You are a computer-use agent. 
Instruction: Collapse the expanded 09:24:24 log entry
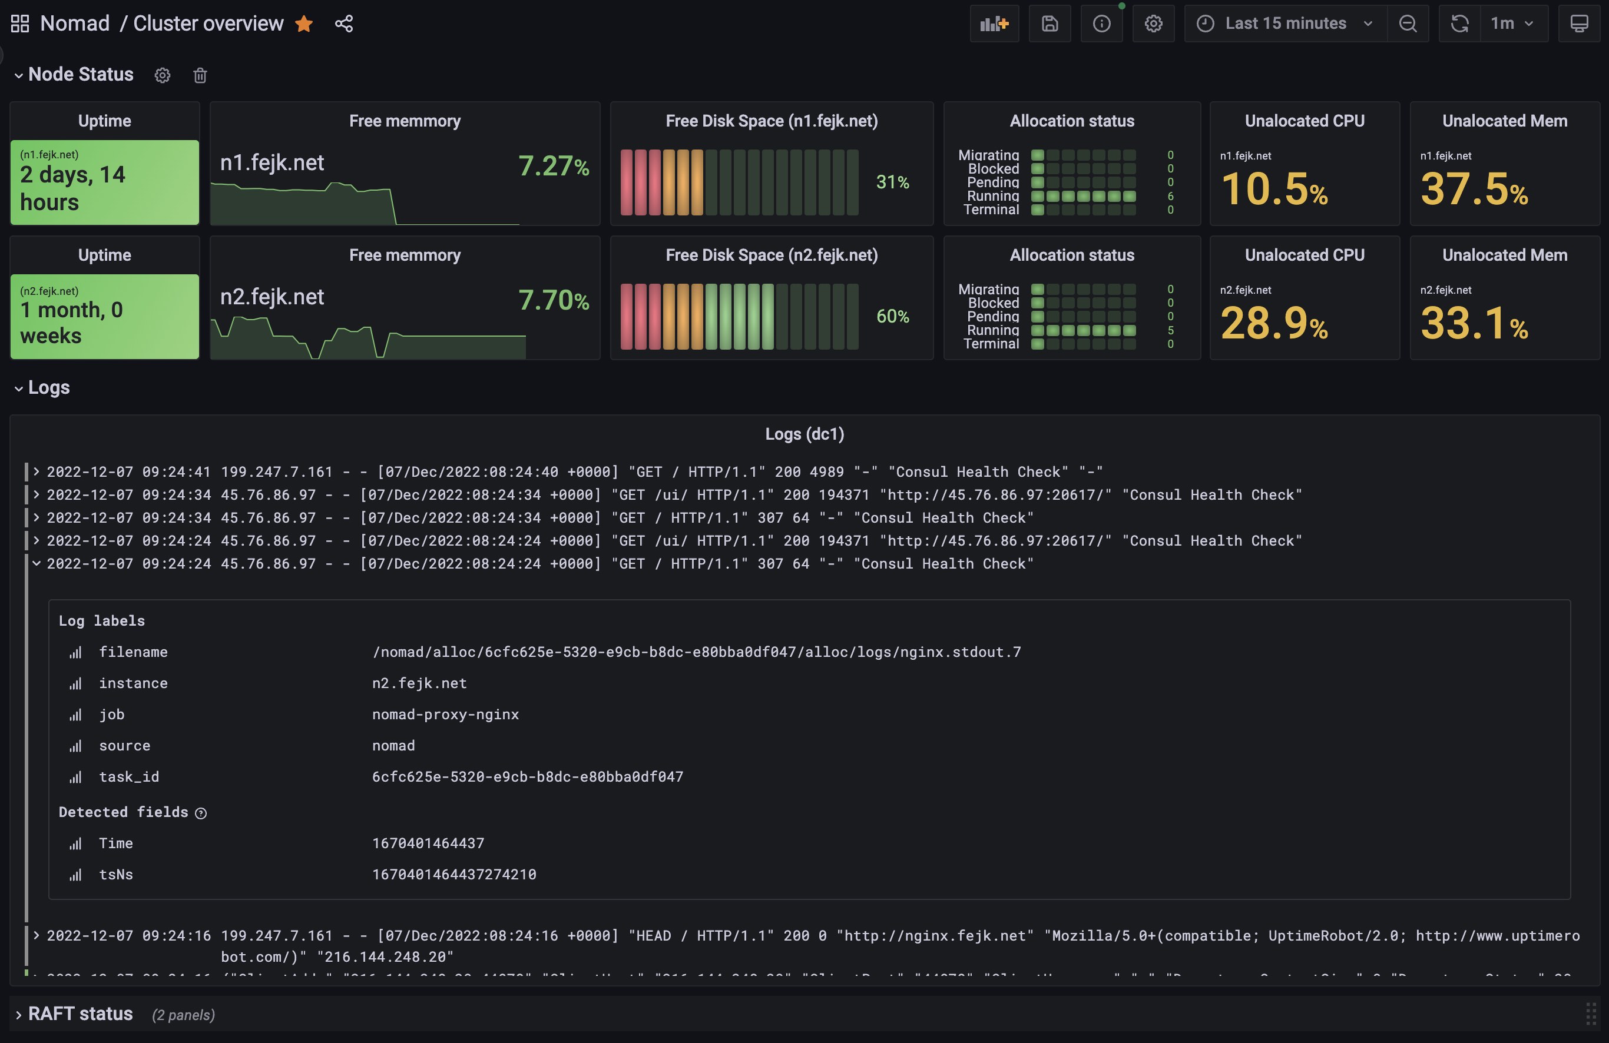(x=37, y=563)
